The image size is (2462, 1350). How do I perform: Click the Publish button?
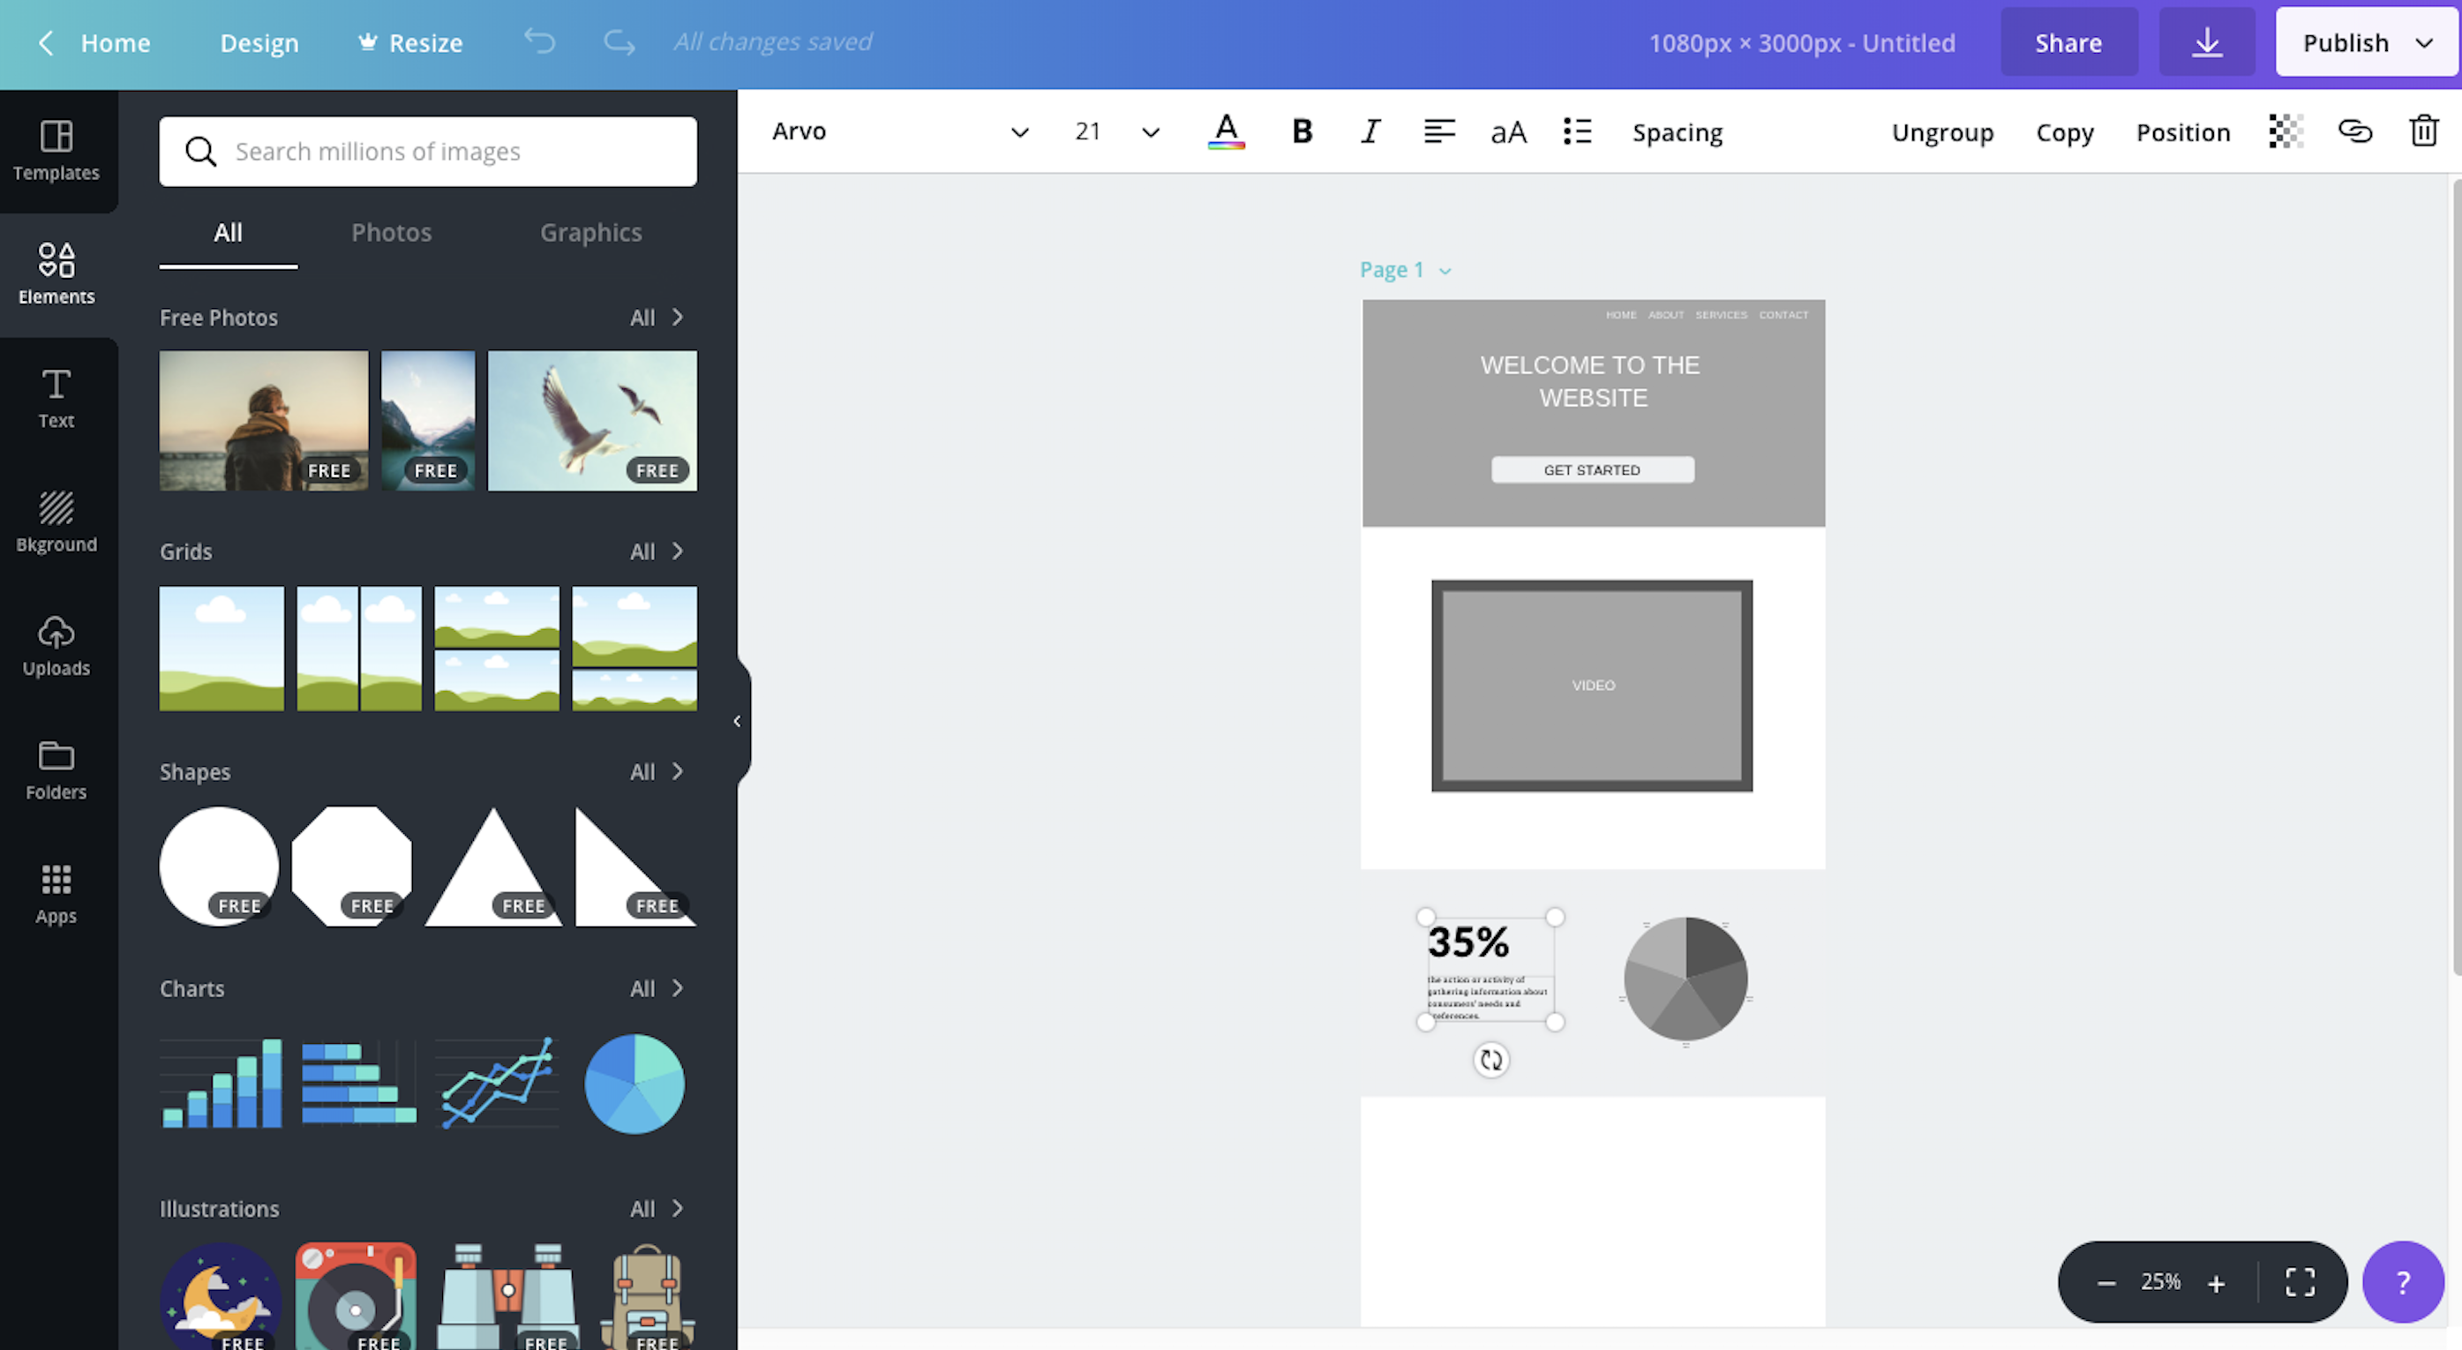(x=2346, y=41)
